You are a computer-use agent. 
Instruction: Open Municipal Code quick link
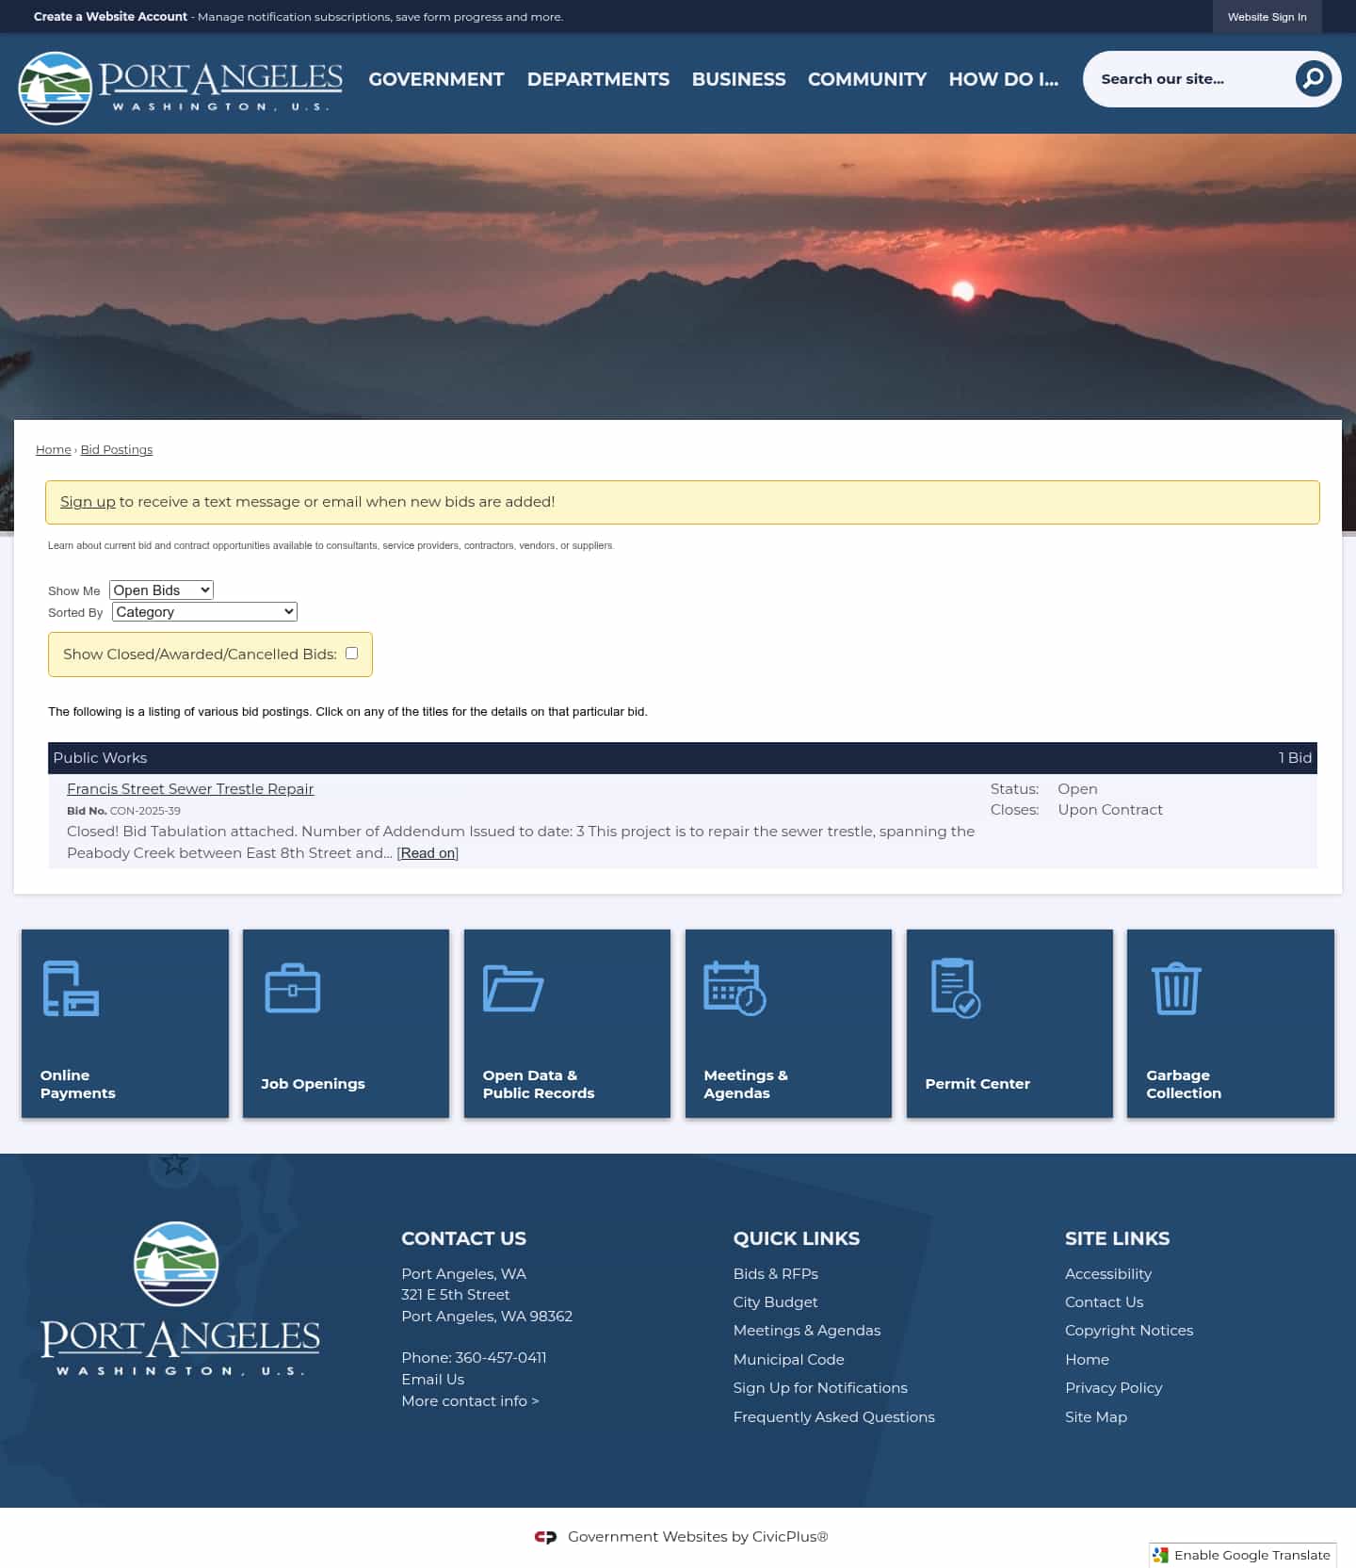[x=789, y=1360]
